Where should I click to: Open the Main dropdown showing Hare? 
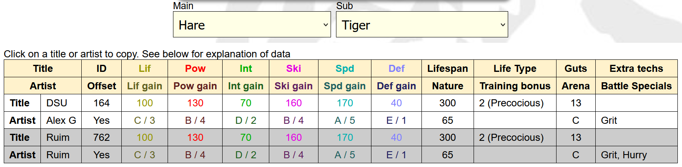251,25
